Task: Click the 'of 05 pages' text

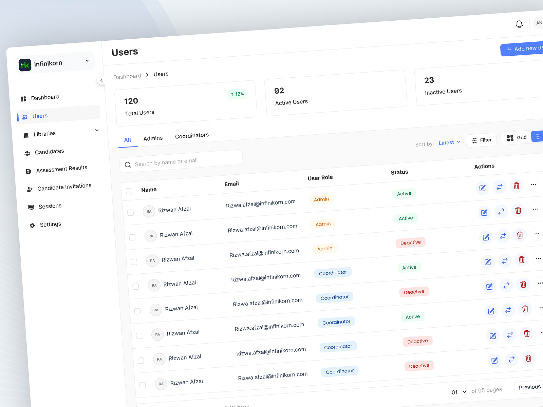Action: [x=487, y=390]
